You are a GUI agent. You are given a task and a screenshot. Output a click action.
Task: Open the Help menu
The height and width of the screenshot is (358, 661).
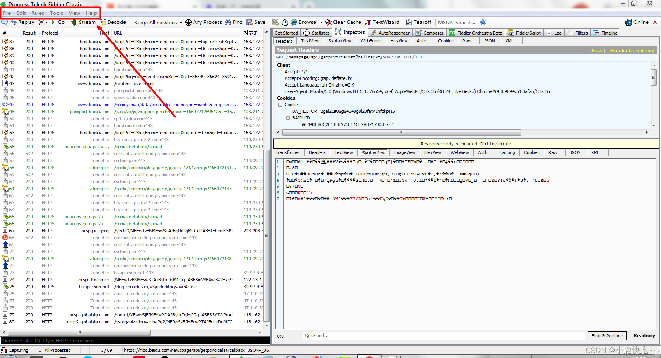point(91,13)
